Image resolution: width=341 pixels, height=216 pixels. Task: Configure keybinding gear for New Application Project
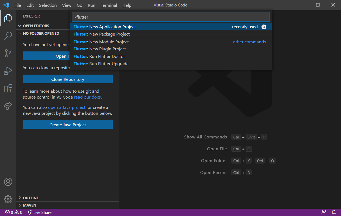point(264,27)
